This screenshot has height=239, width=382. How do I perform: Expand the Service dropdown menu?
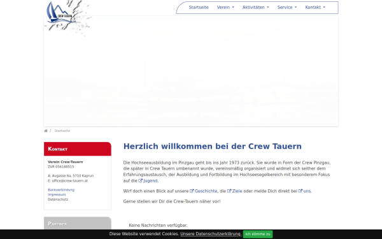click(x=287, y=7)
